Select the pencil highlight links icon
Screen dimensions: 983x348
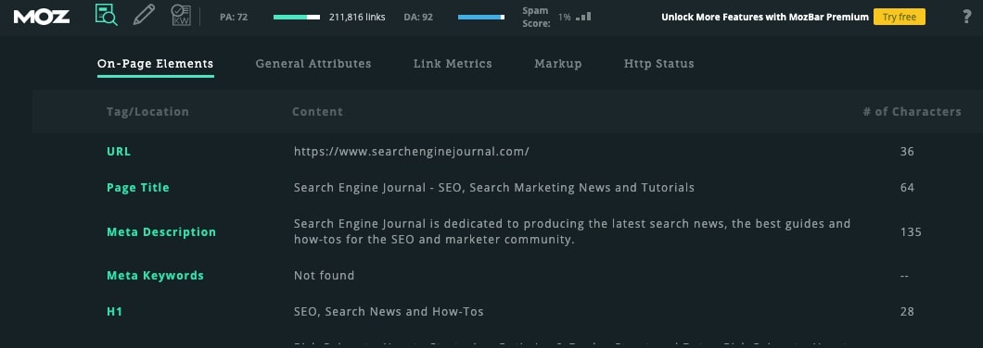(x=144, y=15)
